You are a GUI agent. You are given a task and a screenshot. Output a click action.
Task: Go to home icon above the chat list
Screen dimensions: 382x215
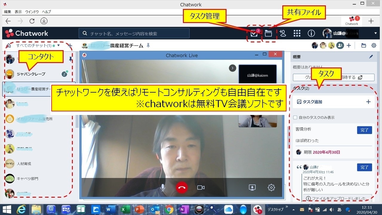click(8, 46)
